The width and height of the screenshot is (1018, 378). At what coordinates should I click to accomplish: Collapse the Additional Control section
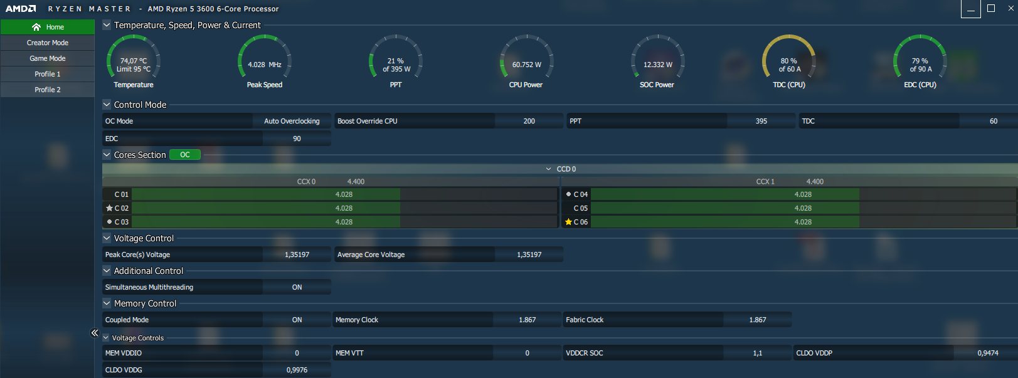point(107,271)
